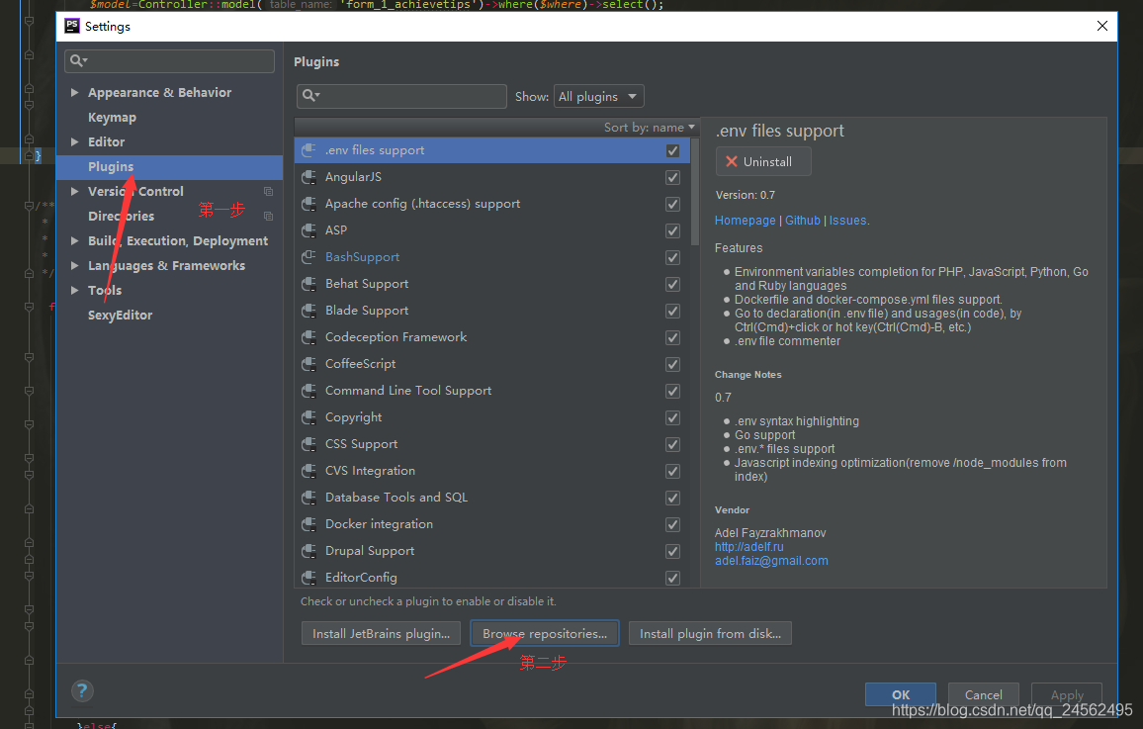Image resolution: width=1143 pixels, height=729 pixels.
Task: Focus the plugins search field
Action: (401, 96)
